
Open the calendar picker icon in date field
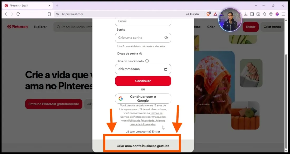click(x=166, y=69)
